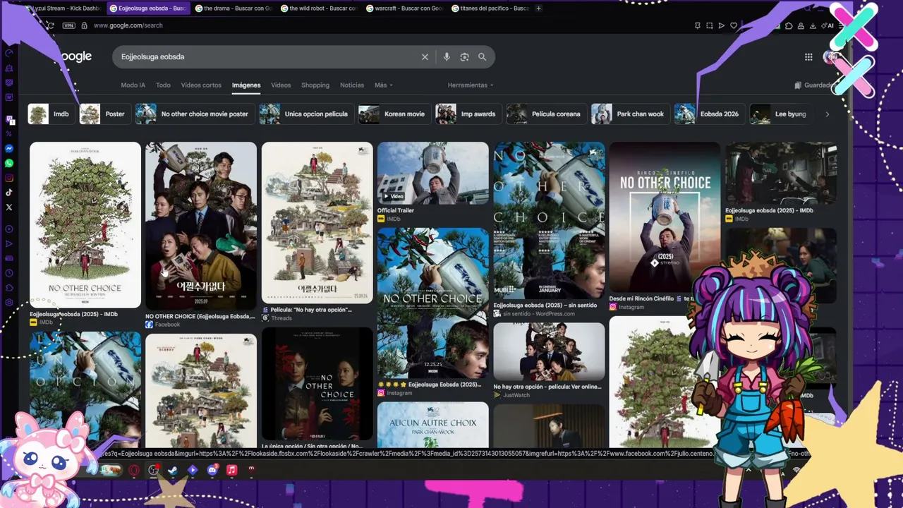Open WhatsApp in the browser sidebar
This screenshot has width=903, height=508.
click(9, 163)
